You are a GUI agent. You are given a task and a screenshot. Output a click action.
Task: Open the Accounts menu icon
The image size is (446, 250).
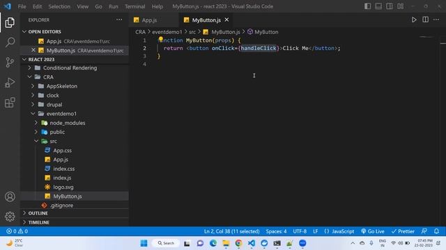(10, 197)
